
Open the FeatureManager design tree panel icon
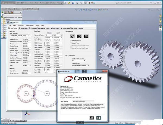coord(2,13)
